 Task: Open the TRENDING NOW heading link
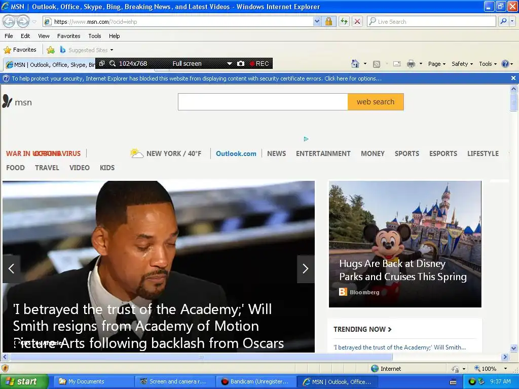point(362,329)
